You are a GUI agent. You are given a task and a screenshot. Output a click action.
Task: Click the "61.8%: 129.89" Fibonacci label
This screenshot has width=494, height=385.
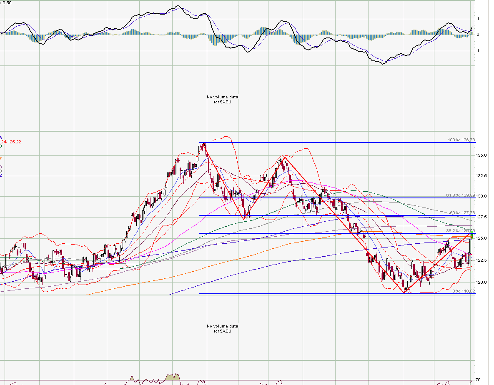coord(461,195)
